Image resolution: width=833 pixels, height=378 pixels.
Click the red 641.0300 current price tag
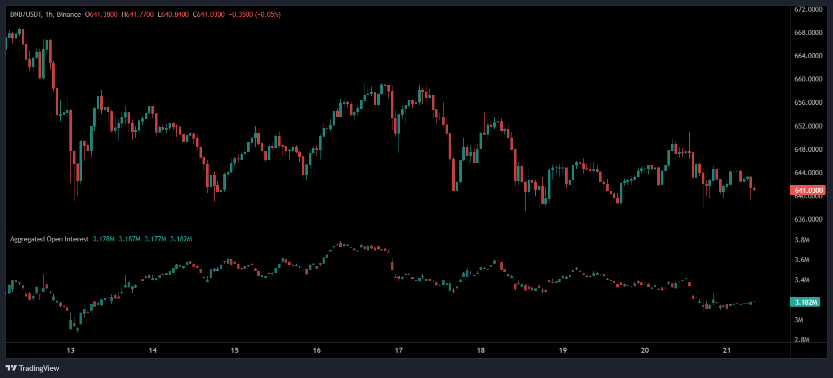808,190
